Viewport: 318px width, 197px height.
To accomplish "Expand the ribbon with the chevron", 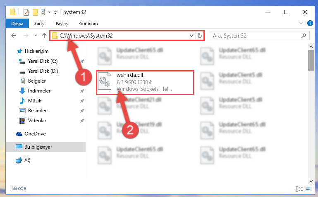I will [301, 23].
